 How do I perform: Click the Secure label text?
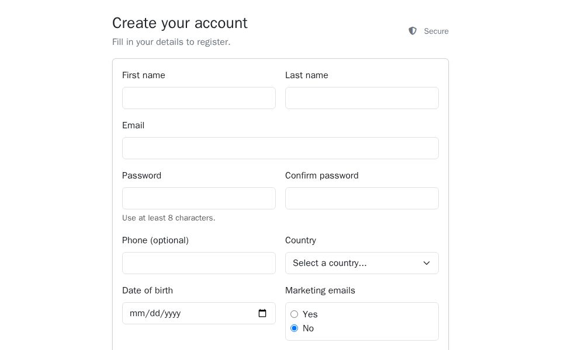point(436,31)
